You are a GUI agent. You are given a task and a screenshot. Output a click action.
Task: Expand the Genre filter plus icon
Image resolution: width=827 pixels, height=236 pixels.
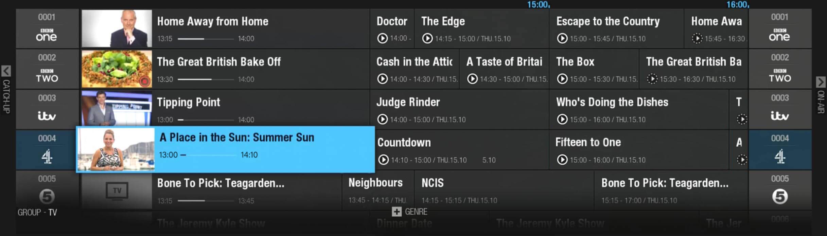pyautogui.click(x=397, y=212)
